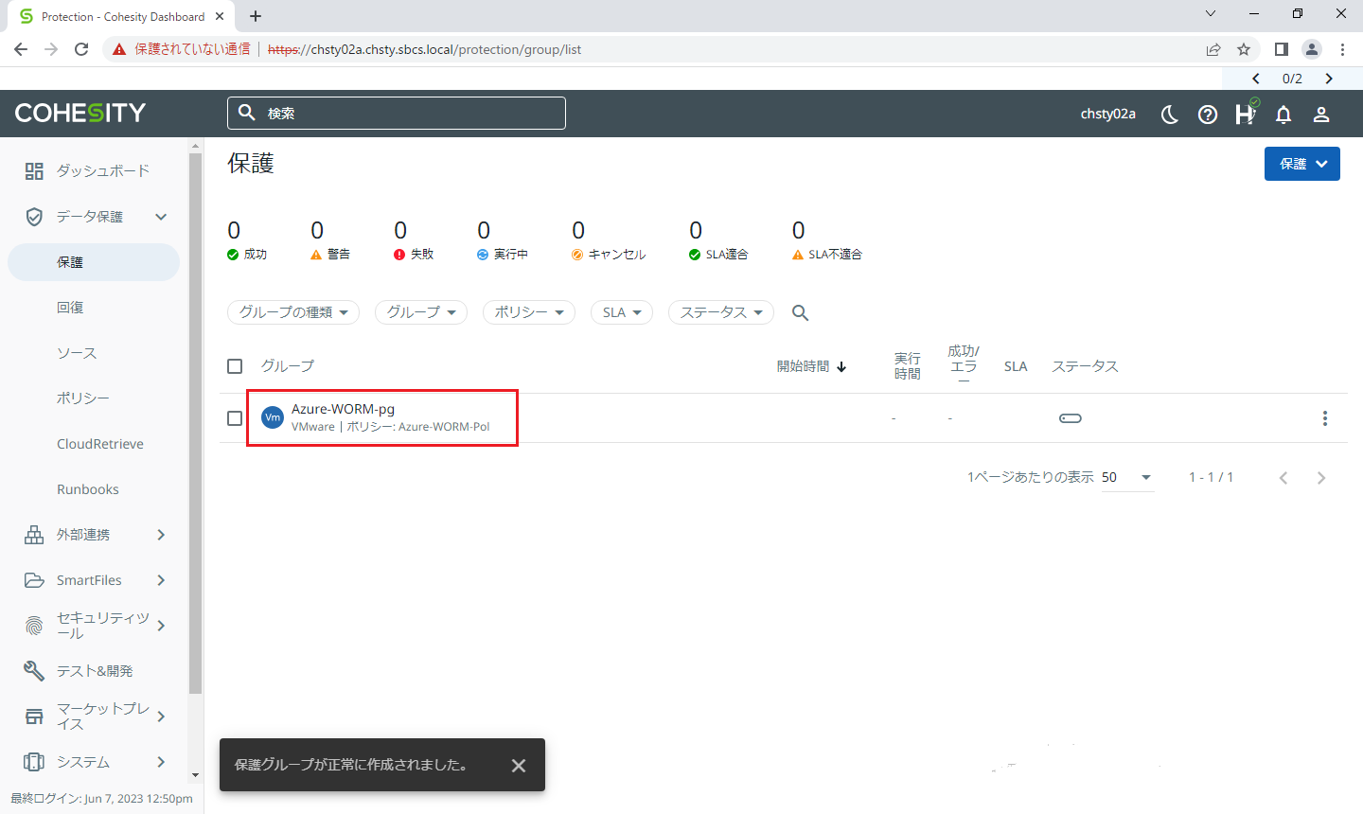Click the 検索 search field

(x=397, y=113)
